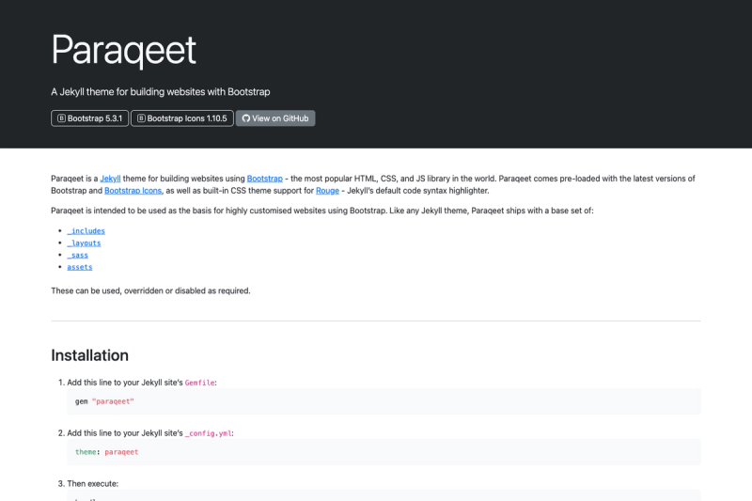Open the _includes directory link
Screen dimensions: 752x501
point(86,231)
